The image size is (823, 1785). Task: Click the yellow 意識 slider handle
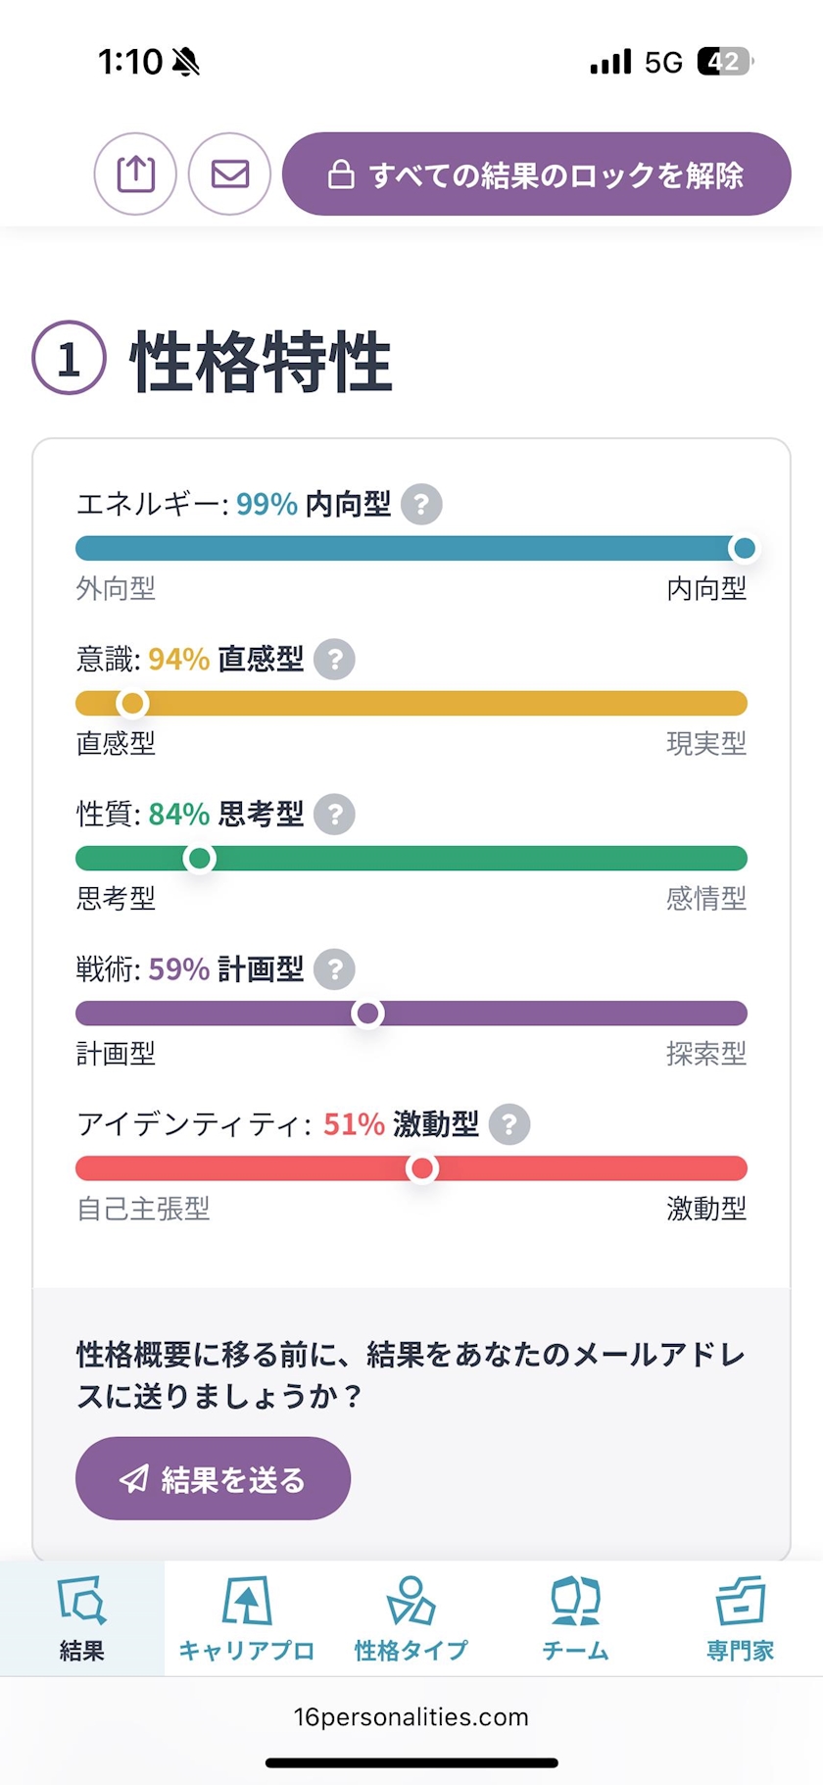click(x=132, y=704)
